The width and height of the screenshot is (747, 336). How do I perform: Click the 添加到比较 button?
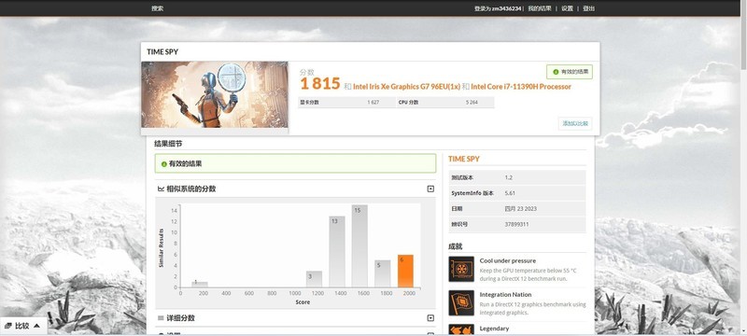(x=575, y=123)
